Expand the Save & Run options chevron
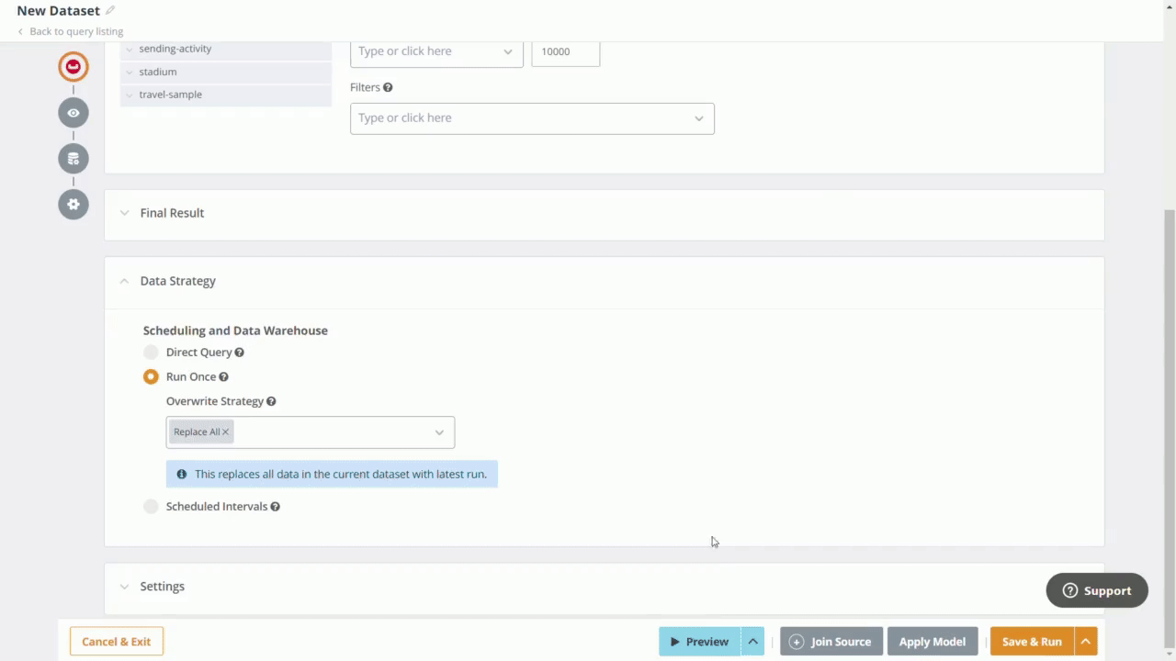Image resolution: width=1176 pixels, height=661 pixels. pyautogui.click(x=1085, y=641)
